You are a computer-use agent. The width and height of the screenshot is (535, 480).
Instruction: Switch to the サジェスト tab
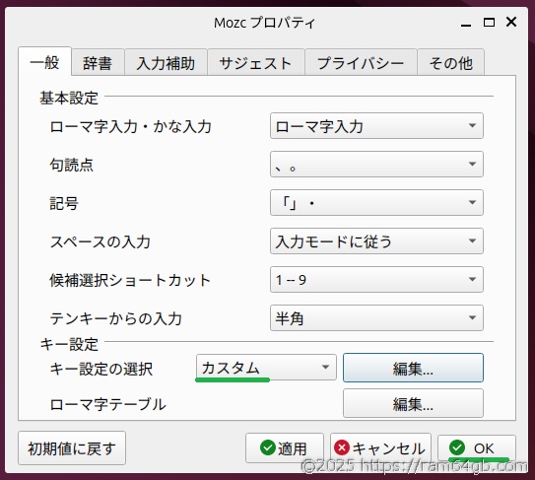pyautogui.click(x=255, y=63)
